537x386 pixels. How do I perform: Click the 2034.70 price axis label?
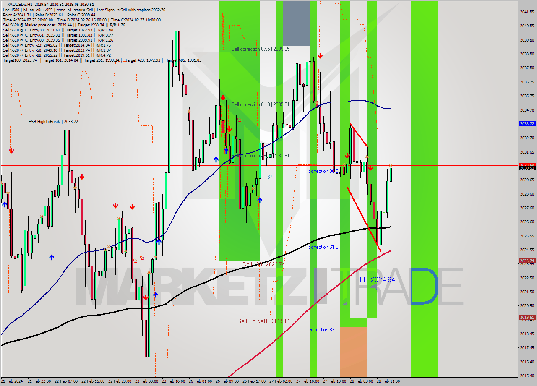(x=527, y=110)
